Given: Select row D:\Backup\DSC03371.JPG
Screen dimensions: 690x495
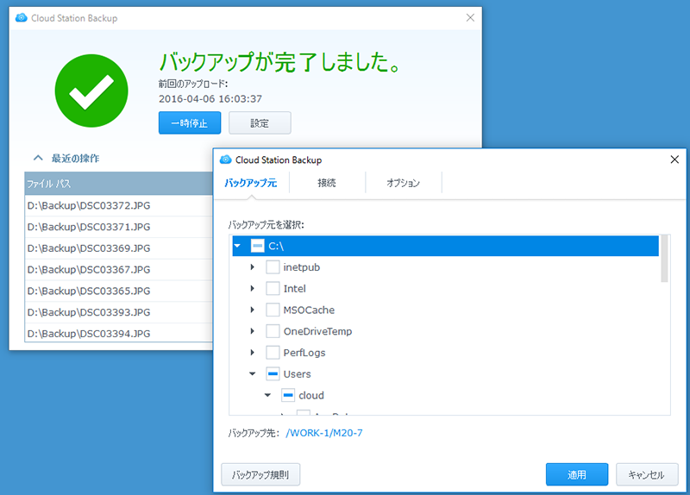Looking at the screenshot, I should click(x=119, y=227).
